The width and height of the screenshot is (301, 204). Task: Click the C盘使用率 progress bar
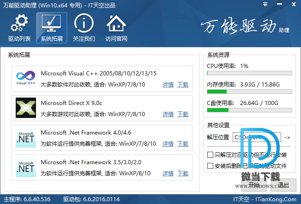[249, 110]
